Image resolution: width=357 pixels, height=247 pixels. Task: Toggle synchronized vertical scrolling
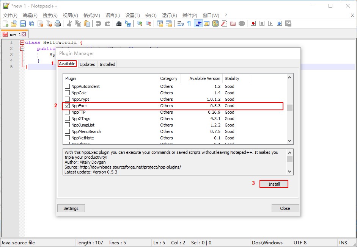[x=160, y=23]
